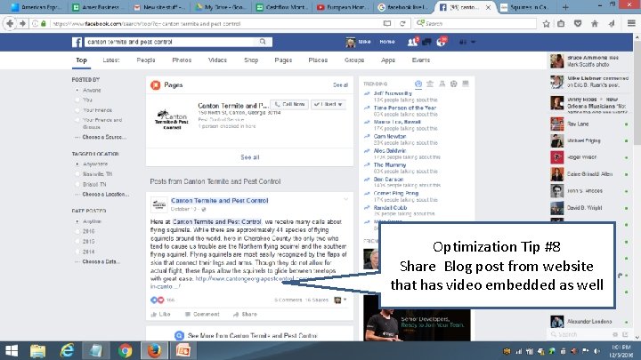Open Facebook messages icon
The image size is (641, 360).
pos(426,42)
